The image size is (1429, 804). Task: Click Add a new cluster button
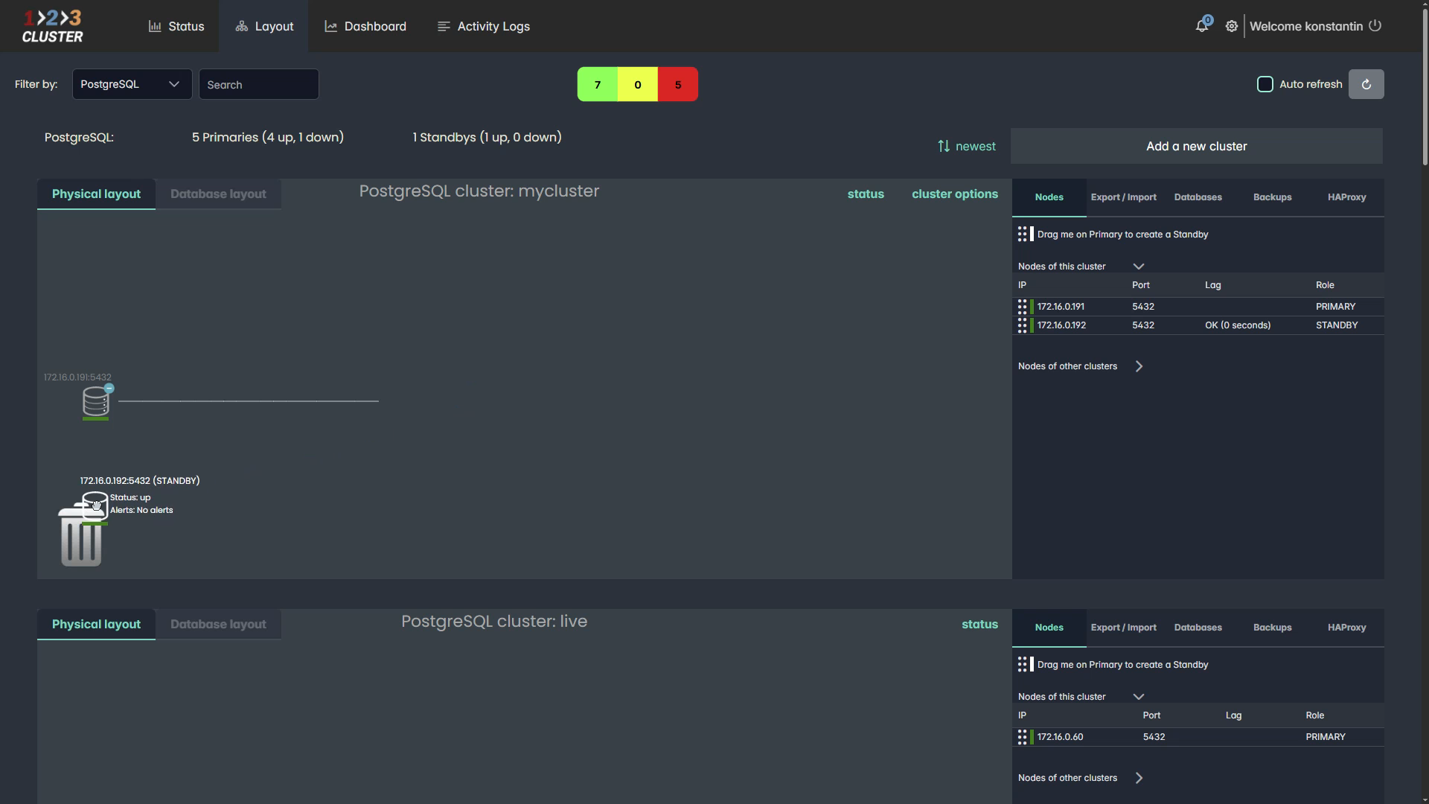click(1196, 147)
